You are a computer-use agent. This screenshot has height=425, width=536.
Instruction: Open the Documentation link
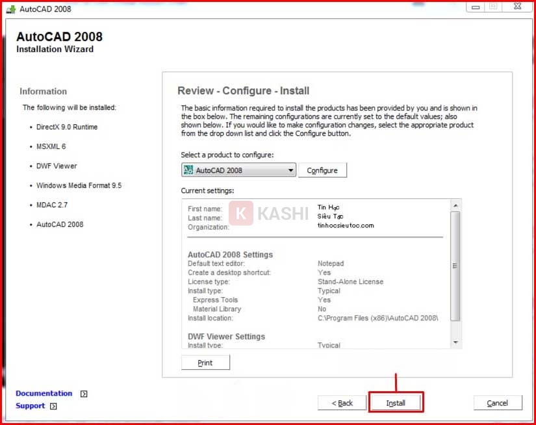pyautogui.click(x=44, y=393)
